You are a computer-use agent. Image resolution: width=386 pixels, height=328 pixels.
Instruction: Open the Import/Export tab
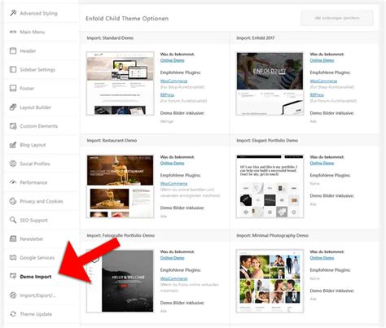pos(42,295)
